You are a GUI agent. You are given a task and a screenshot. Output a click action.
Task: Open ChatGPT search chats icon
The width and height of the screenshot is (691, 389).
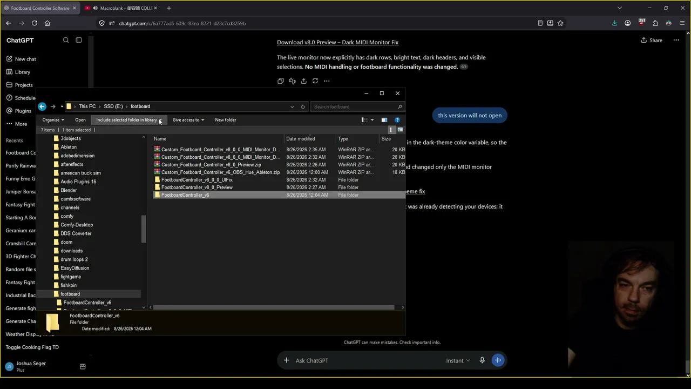[66, 40]
